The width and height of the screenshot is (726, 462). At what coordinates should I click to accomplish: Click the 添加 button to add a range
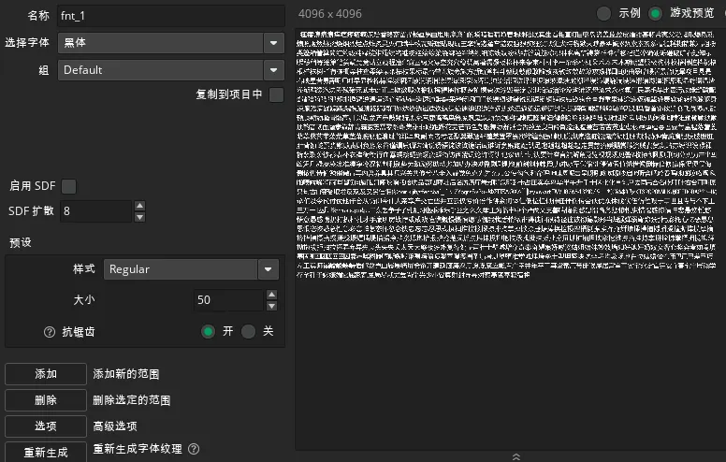tap(46, 374)
